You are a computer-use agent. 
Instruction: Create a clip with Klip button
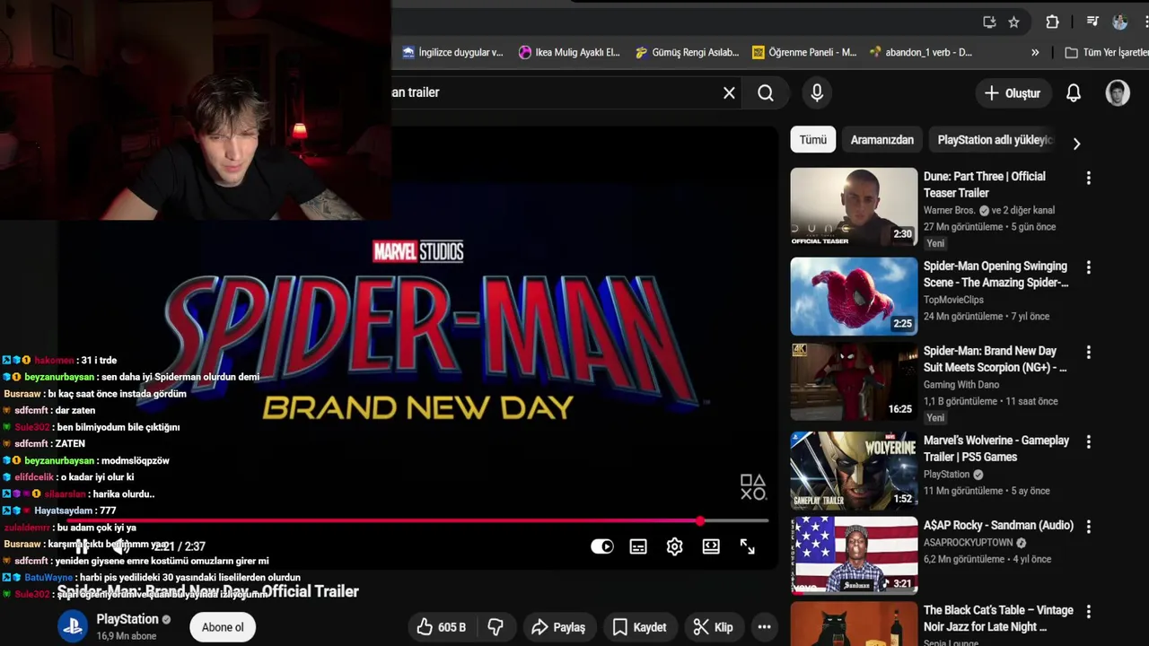tap(714, 627)
